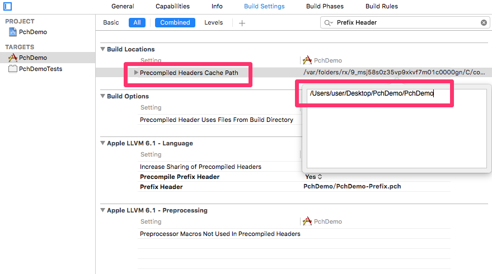Toggle the sidebar panel icon
Viewport: 492px width, 274px height.
click(7, 6)
